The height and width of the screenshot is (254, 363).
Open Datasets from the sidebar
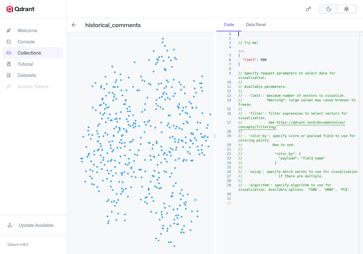tap(27, 75)
